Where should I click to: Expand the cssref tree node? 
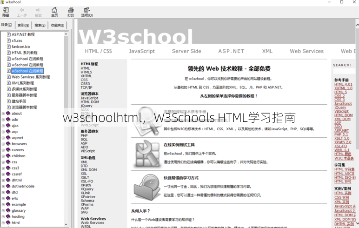(x=3, y=174)
